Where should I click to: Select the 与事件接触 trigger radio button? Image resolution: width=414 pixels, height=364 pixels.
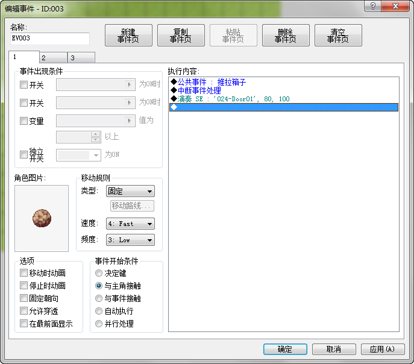[99, 298]
